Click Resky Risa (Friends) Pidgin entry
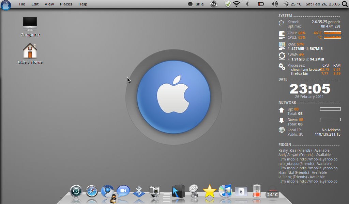349x204 pixels. 304,150
